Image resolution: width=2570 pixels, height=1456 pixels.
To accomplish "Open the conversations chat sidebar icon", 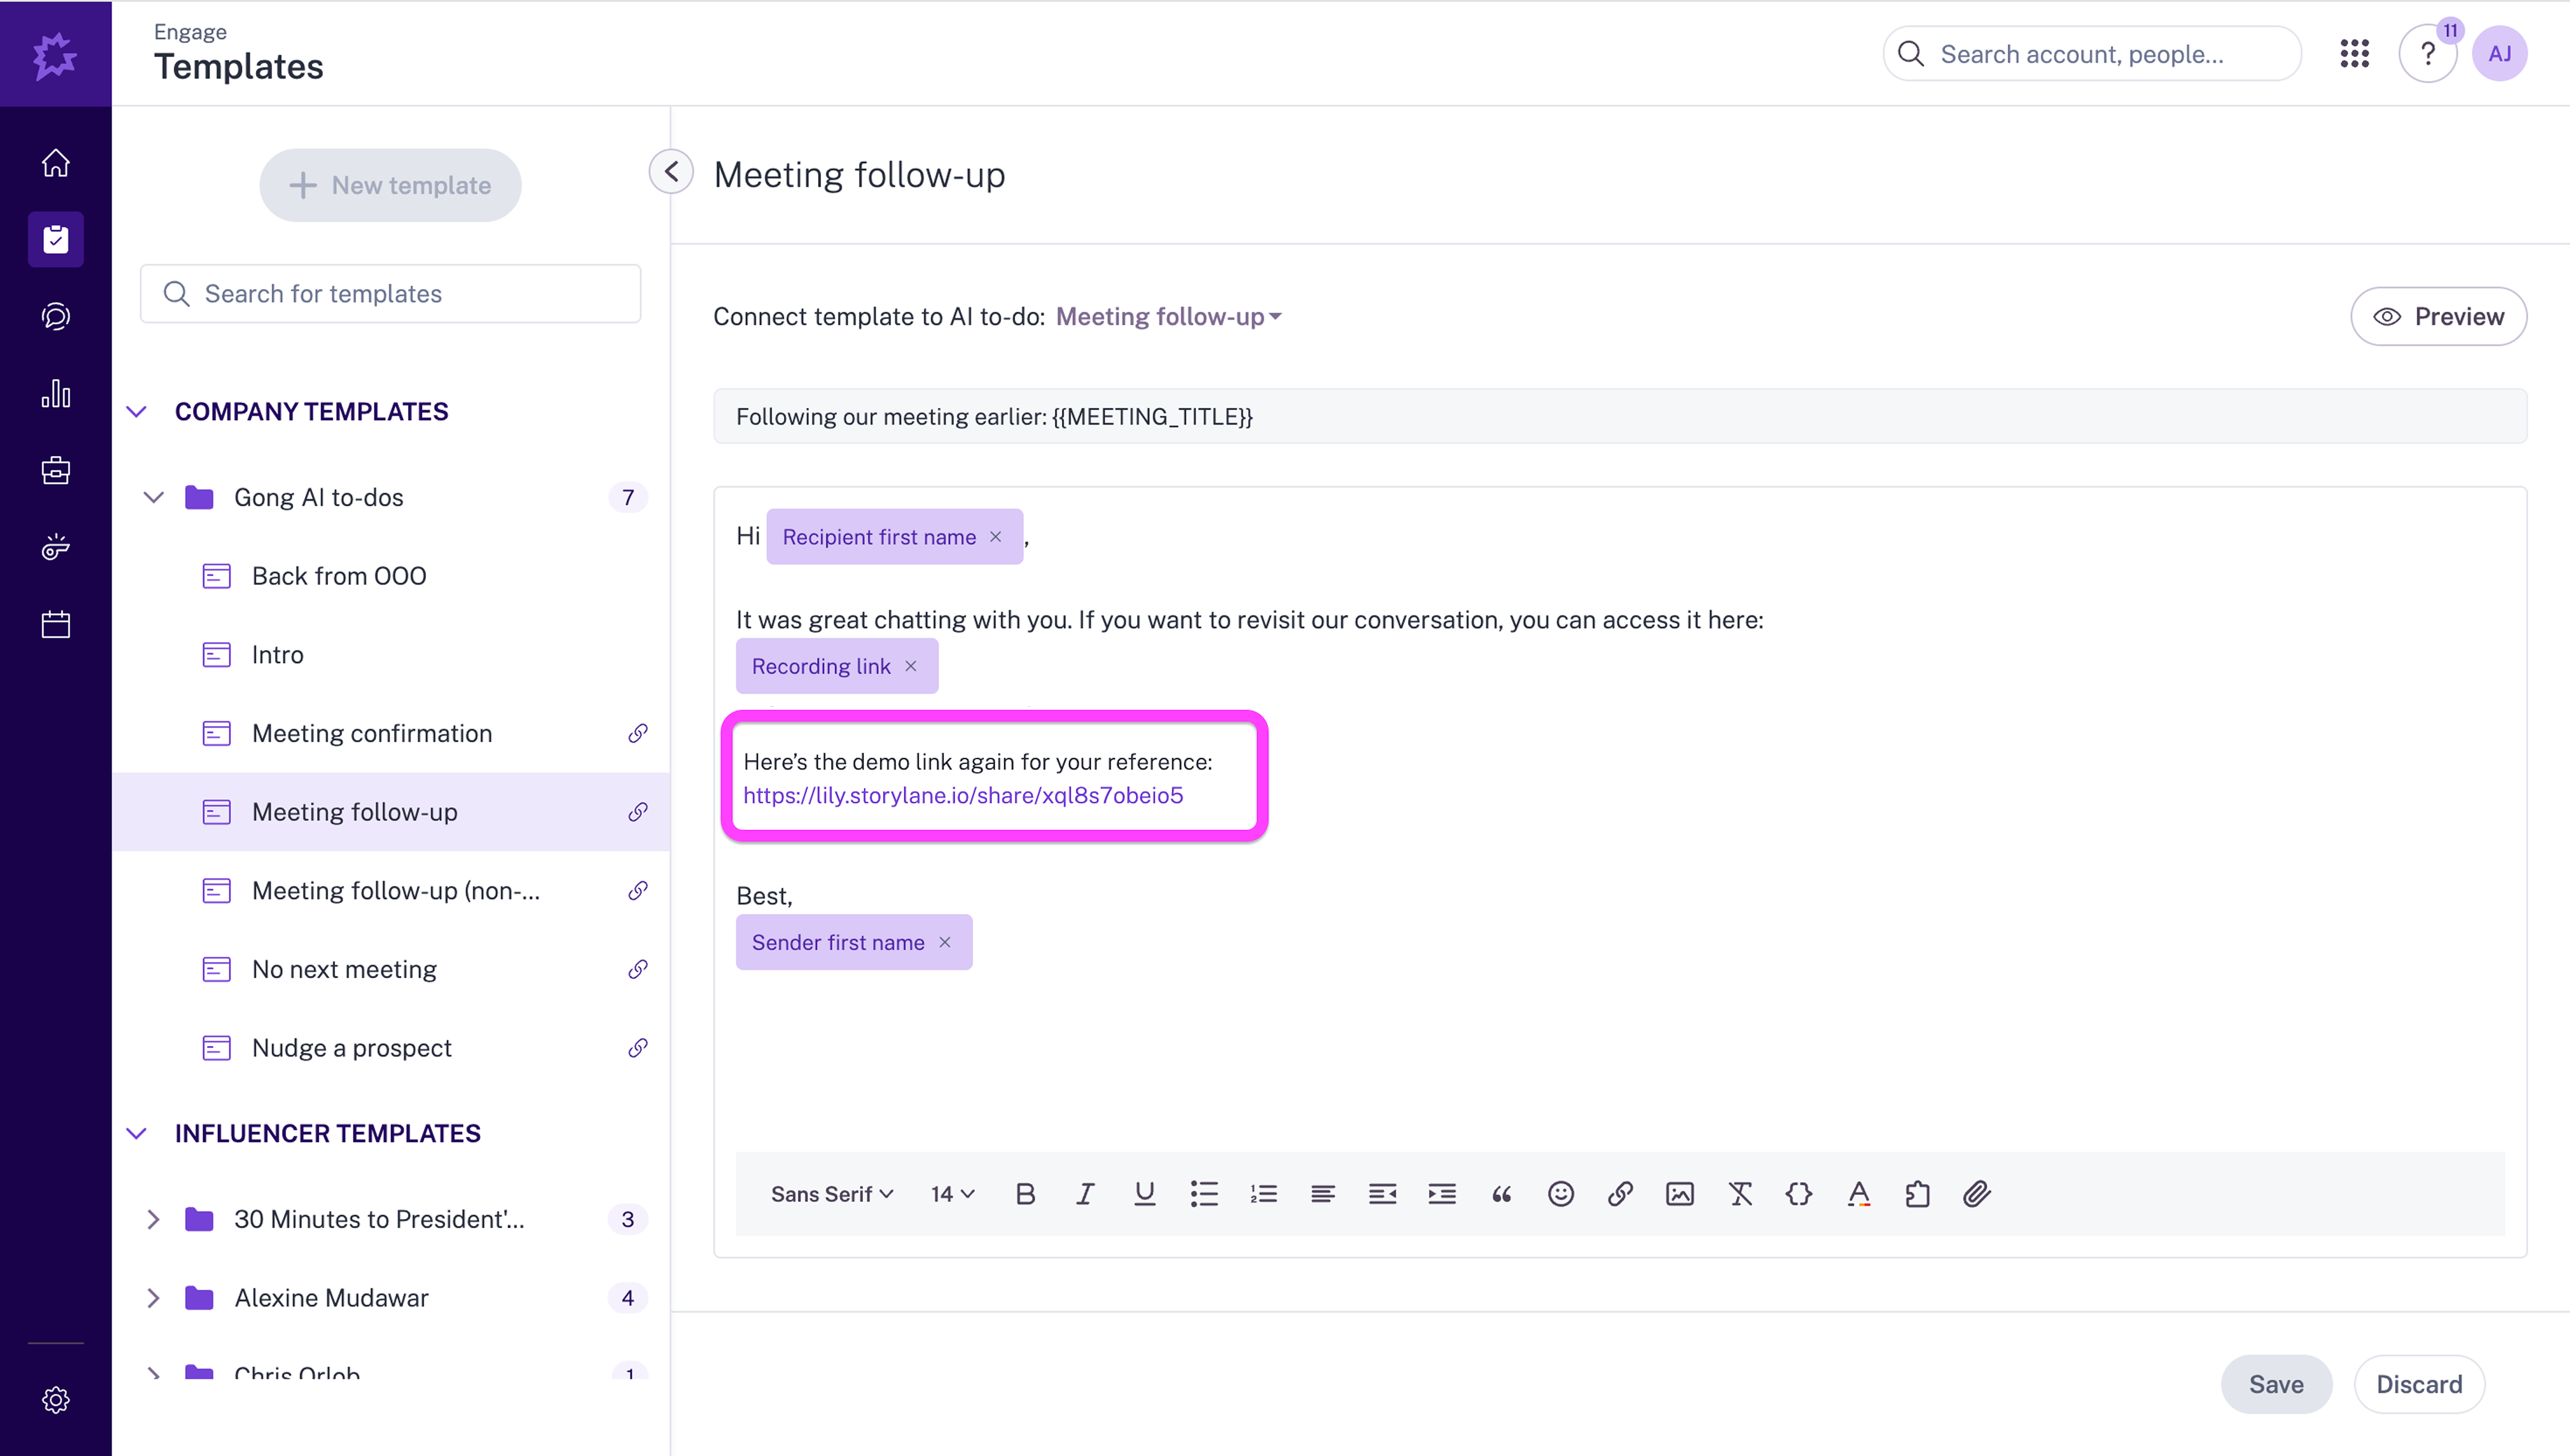I will tap(56, 316).
